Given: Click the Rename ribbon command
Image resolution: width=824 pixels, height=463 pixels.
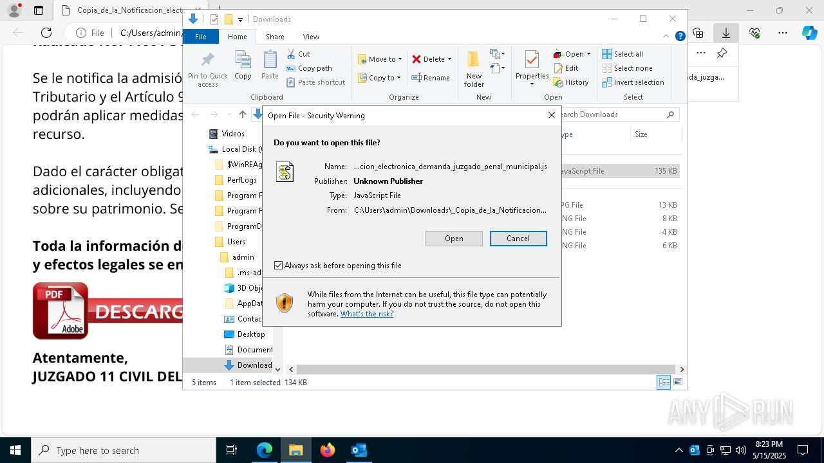Looking at the screenshot, I should (431, 78).
